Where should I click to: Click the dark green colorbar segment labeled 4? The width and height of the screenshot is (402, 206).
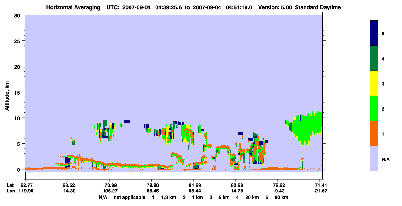point(374,58)
